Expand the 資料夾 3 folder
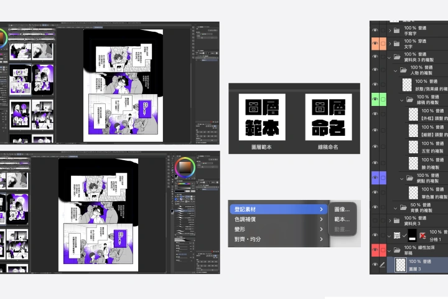 click(x=390, y=221)
